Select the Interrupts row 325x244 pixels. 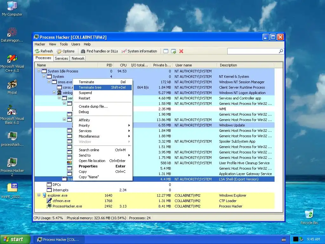click(x=155, y=190)
